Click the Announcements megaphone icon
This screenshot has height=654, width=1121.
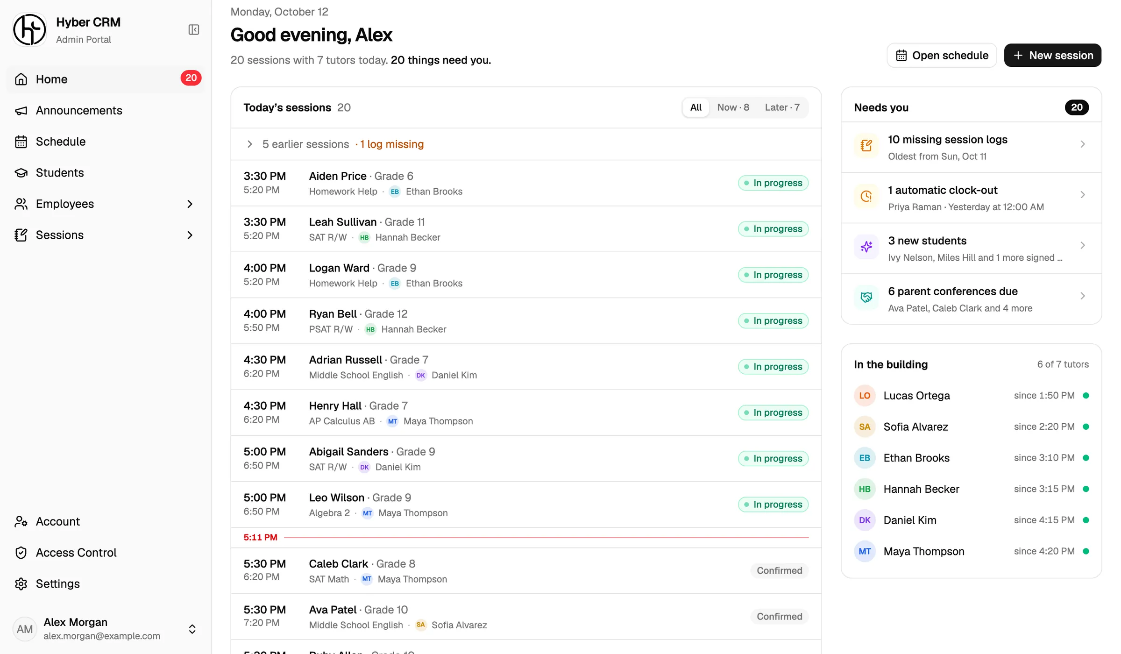coord(21,111)
